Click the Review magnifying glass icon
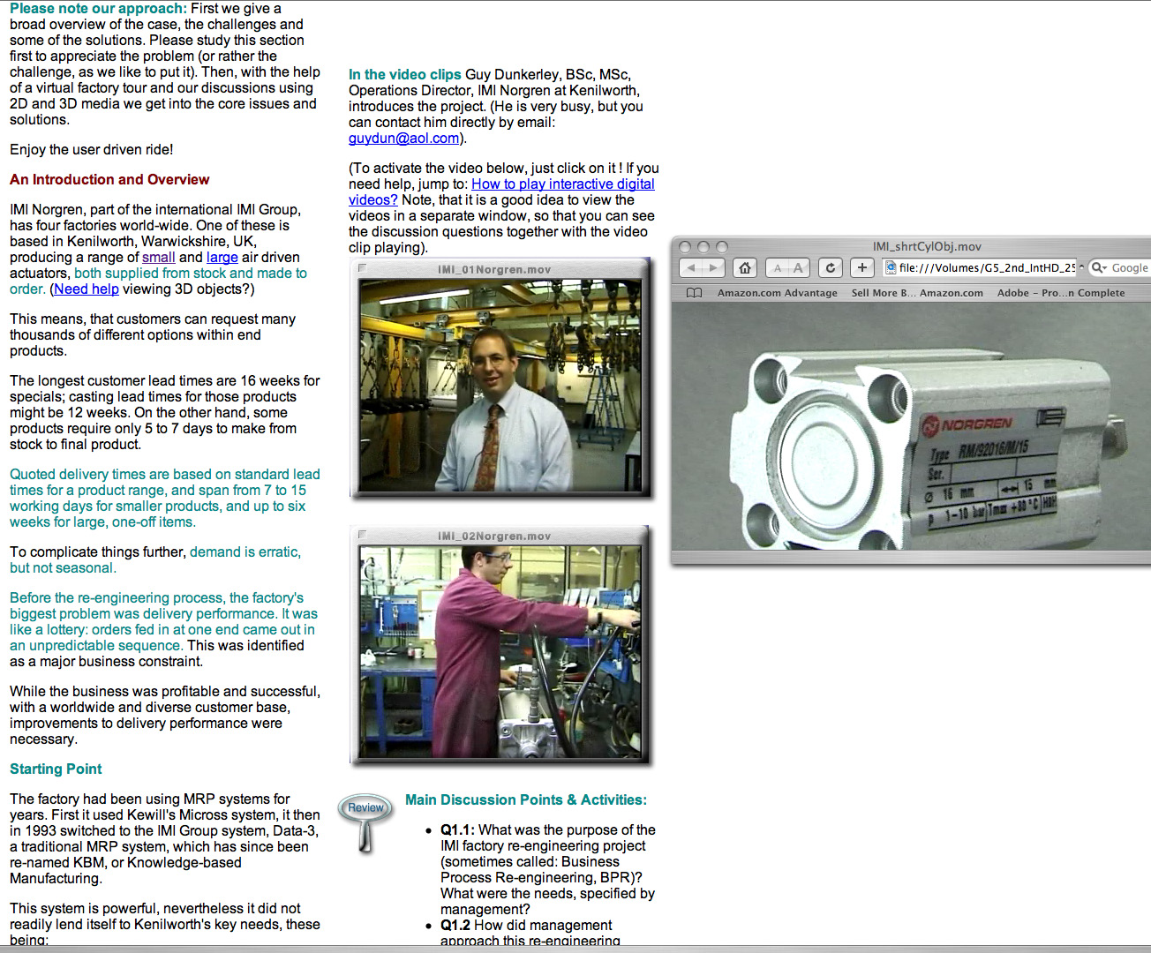Image resolution: width=1151 pixels, height=953 pixels. click(x=365, y=822)
